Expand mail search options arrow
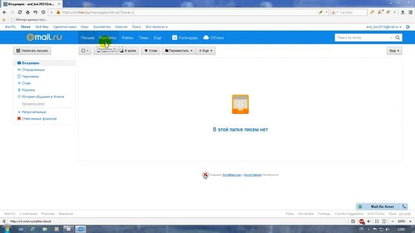 pos(391,38)
